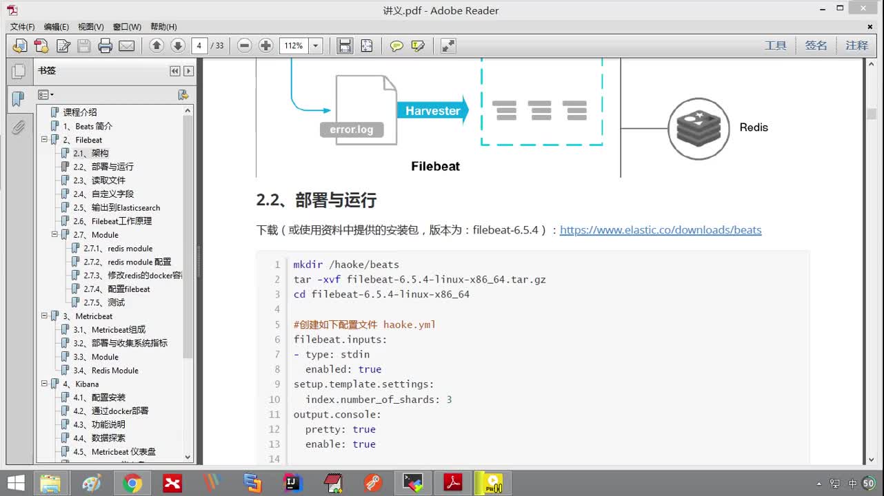
Task: Select bookmark '2.4、自定义字段'
Action: click(103, 194)
